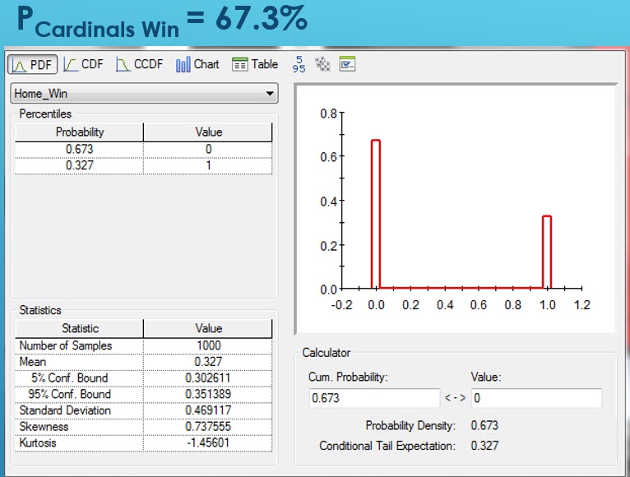Click the checklist options icon
This screenshot has width=630, height=477.
click(x=347, y=64)
